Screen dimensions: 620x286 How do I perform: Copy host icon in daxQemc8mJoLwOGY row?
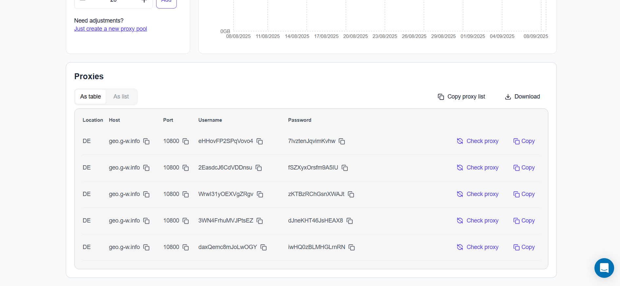(146, 247)
